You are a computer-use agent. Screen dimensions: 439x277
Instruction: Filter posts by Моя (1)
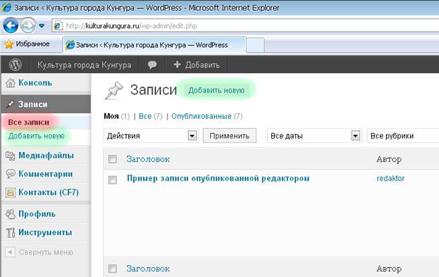[117, 116]
